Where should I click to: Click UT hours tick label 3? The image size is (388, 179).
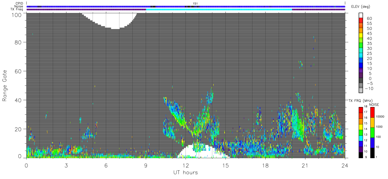point(66,165)
